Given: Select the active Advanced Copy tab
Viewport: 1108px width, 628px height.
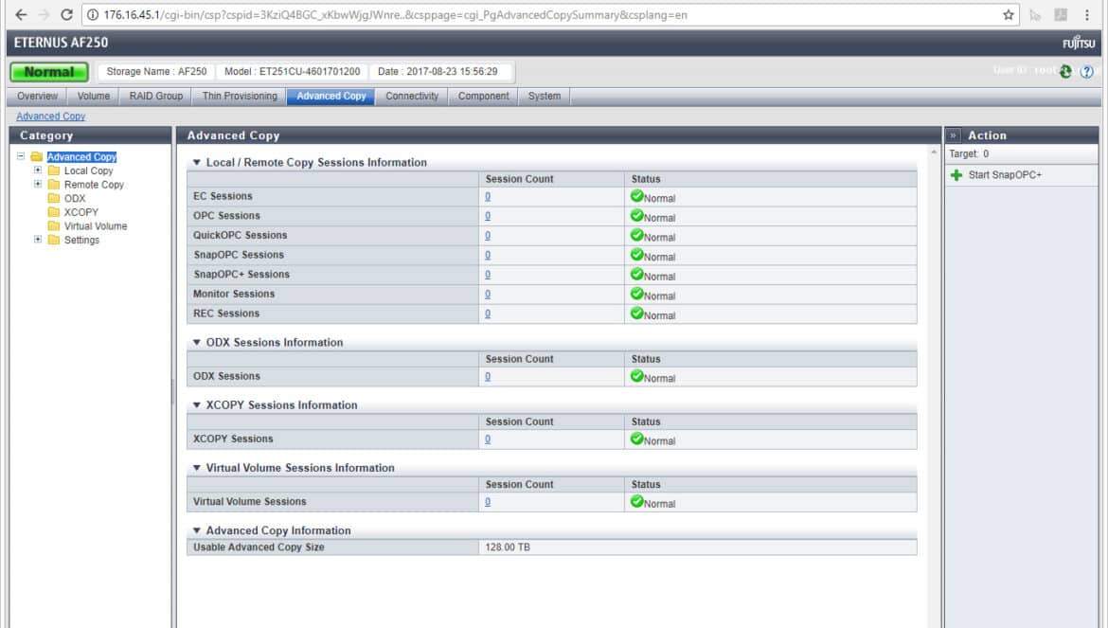Looking at the screenshot, I should click(x=331, y=96).
